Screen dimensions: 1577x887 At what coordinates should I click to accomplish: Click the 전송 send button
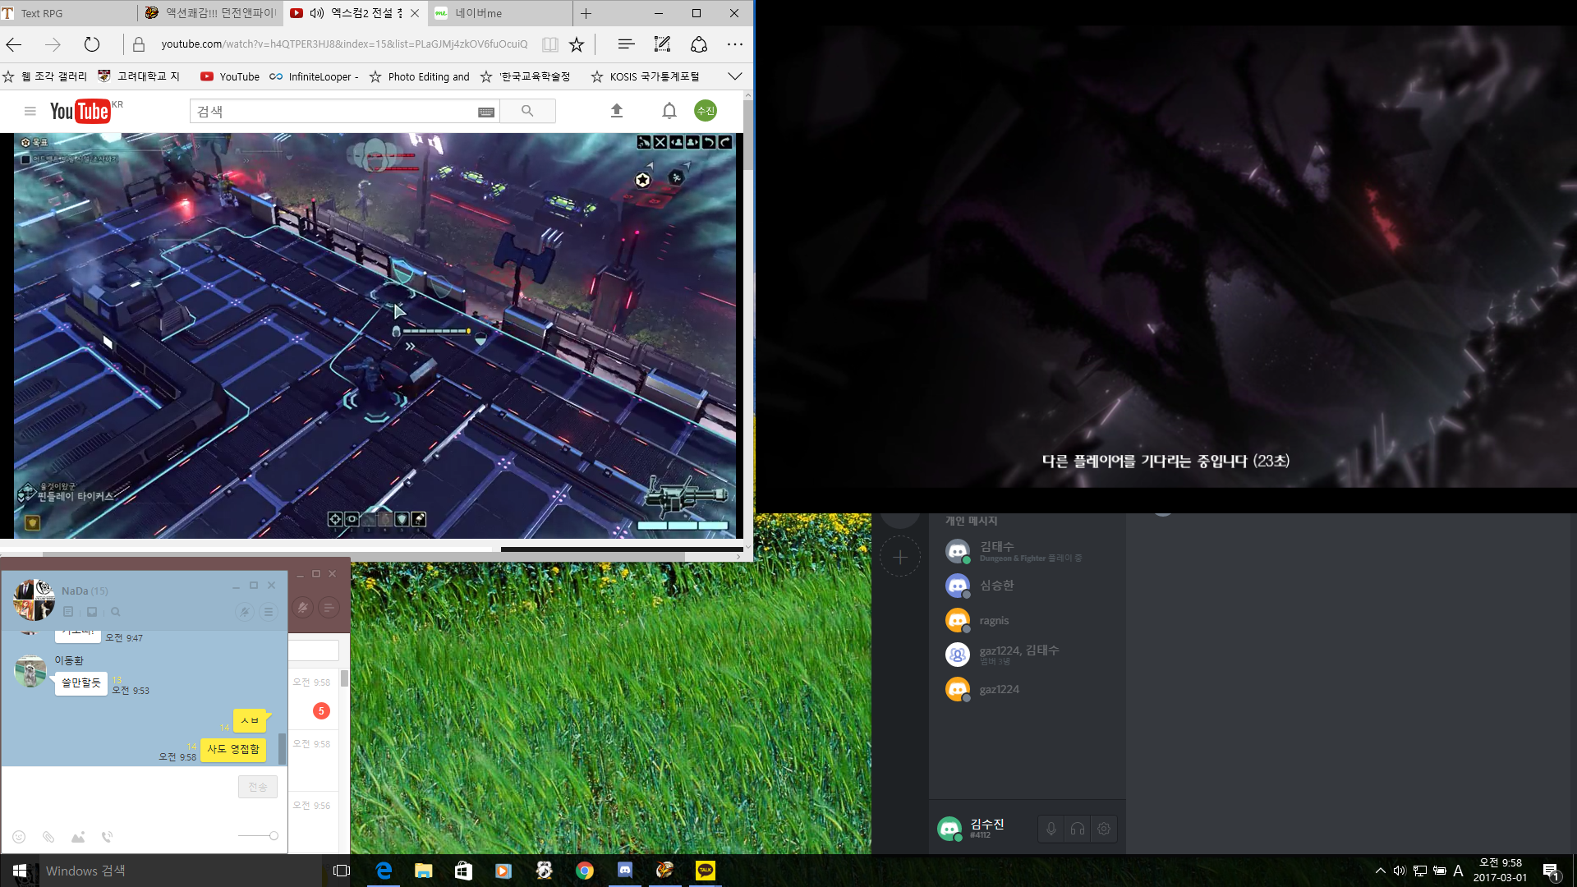pyautogui.click(x=258, y=787)
